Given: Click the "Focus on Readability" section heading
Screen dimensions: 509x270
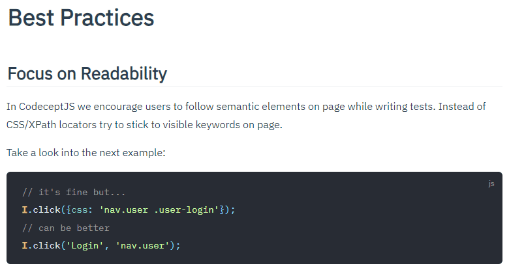Looking at the screenshot, I should coord(87,74).
